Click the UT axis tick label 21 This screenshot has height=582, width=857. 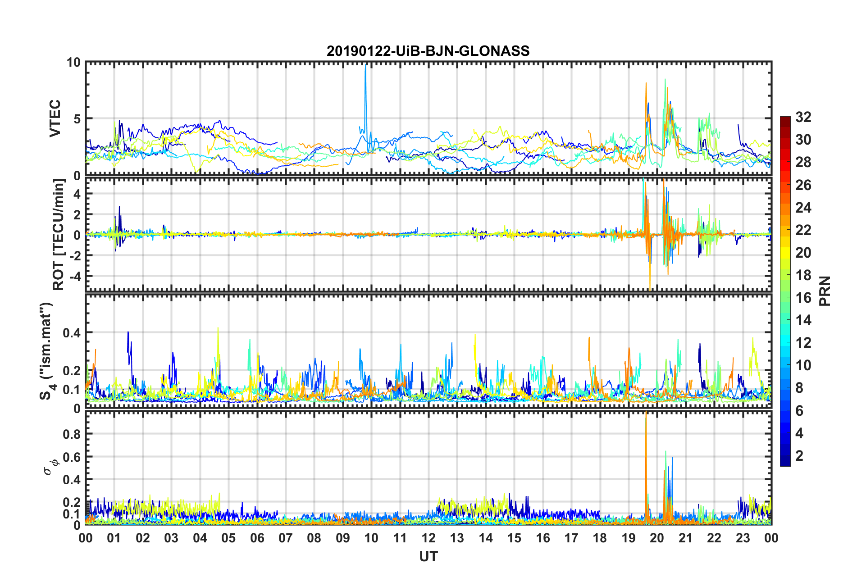pyautogui.click(x=686, y=538)
